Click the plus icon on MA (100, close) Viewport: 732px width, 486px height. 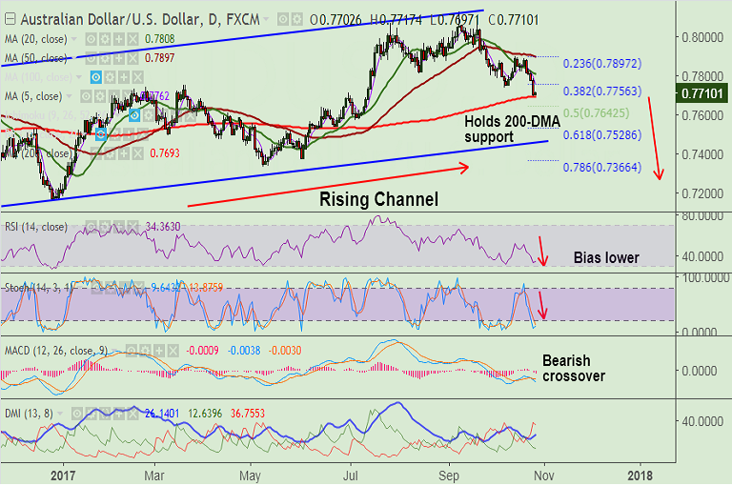tap(124, 77)
